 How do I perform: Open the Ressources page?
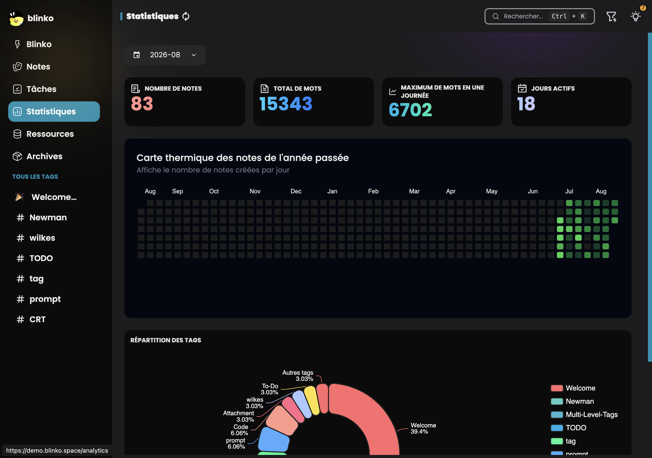click(x=54, y=134)
